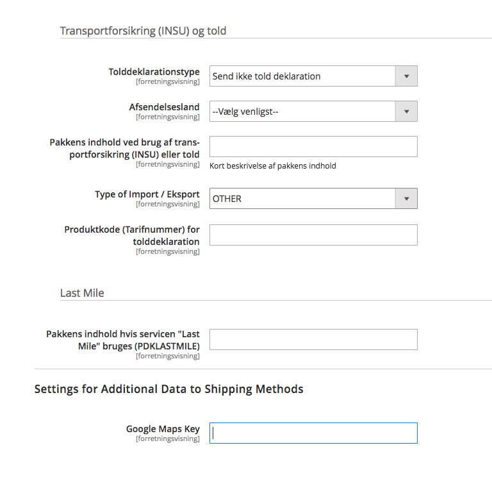Click the Produktkode (Tarifnummer) label text

pyautogui.click(x=132, y=235)
